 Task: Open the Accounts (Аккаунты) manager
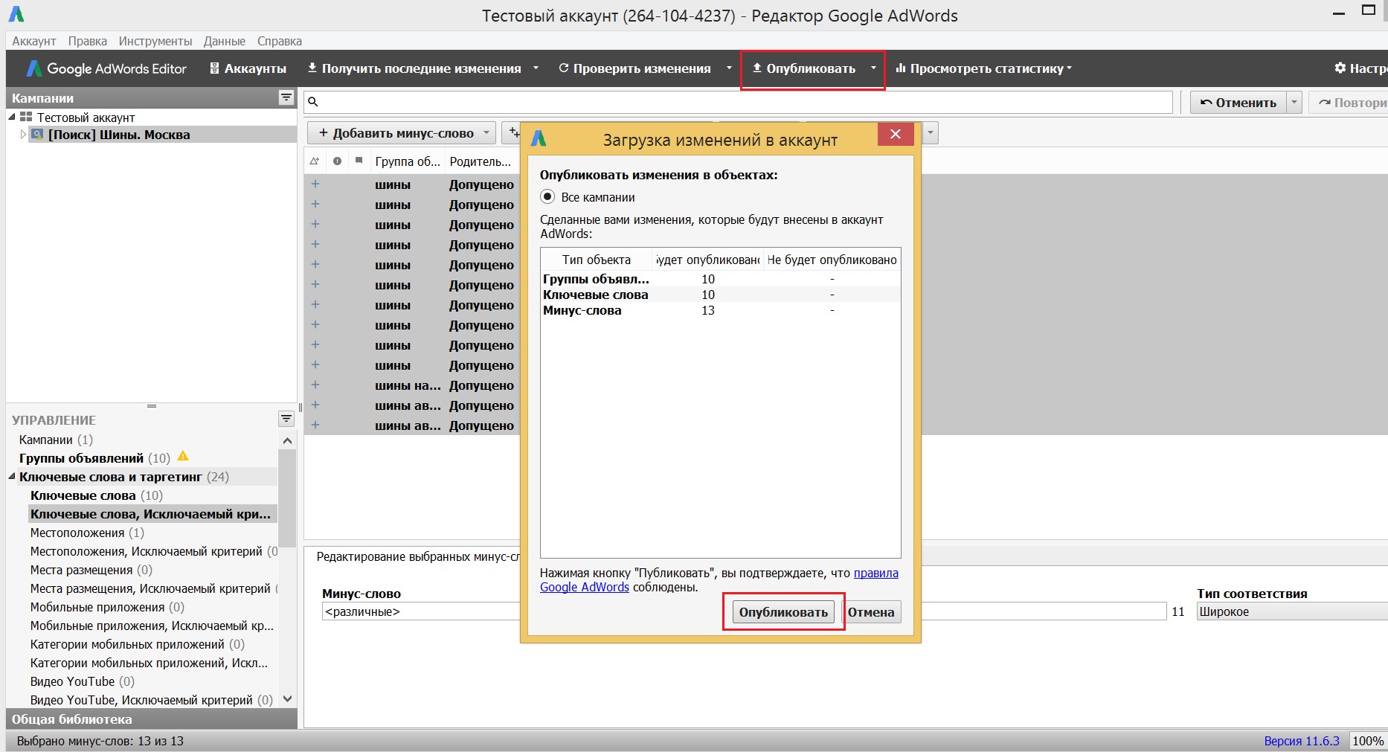248,68
